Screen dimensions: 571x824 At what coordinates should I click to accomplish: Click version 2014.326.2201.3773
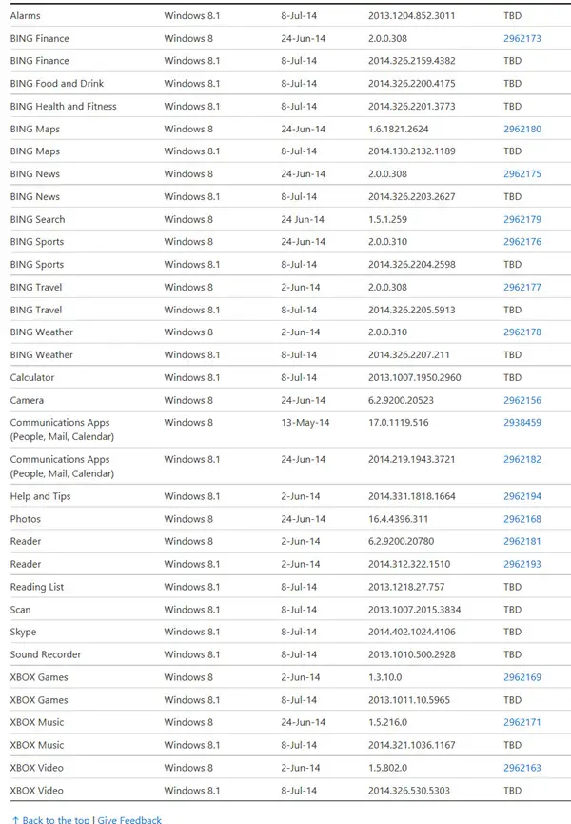coord(411,106)
